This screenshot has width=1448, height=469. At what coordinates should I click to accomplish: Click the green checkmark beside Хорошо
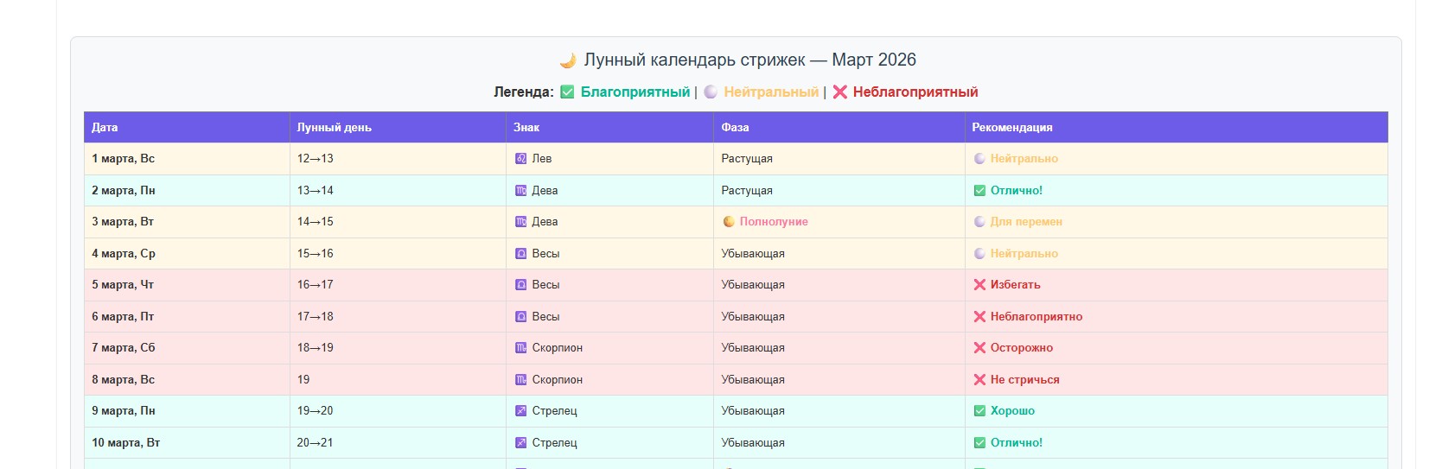979,411
